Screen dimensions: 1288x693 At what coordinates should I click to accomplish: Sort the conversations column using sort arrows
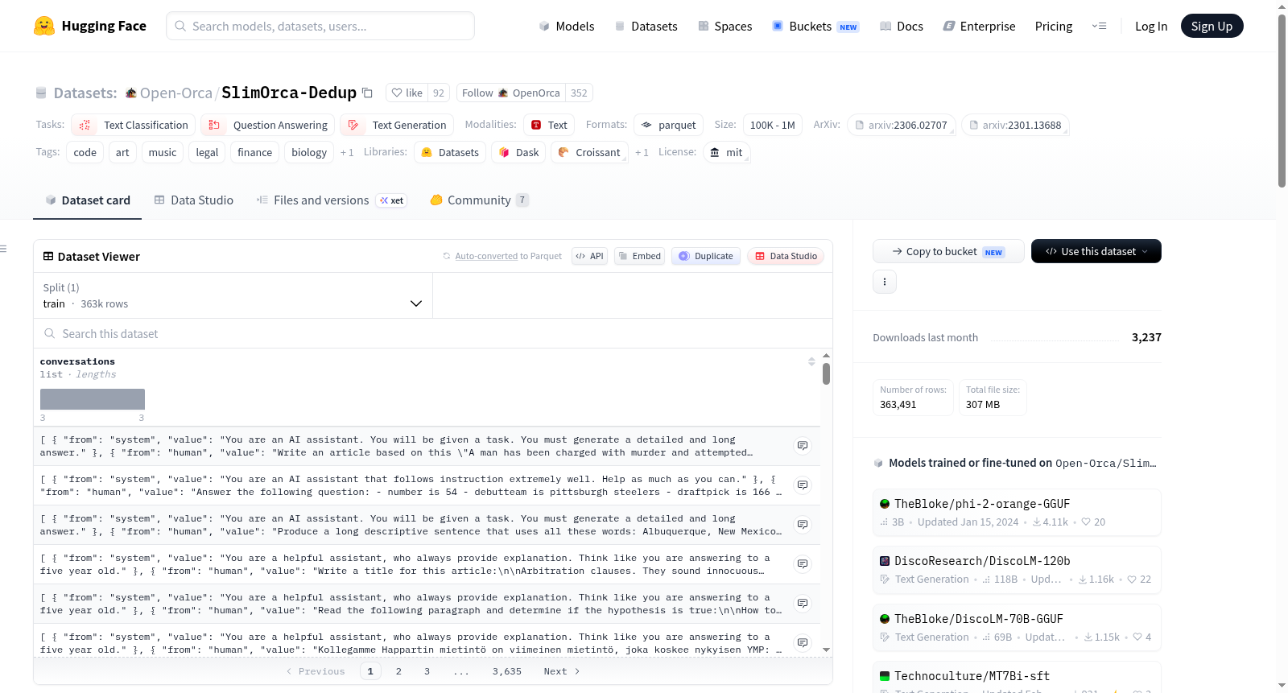point(811,361)
